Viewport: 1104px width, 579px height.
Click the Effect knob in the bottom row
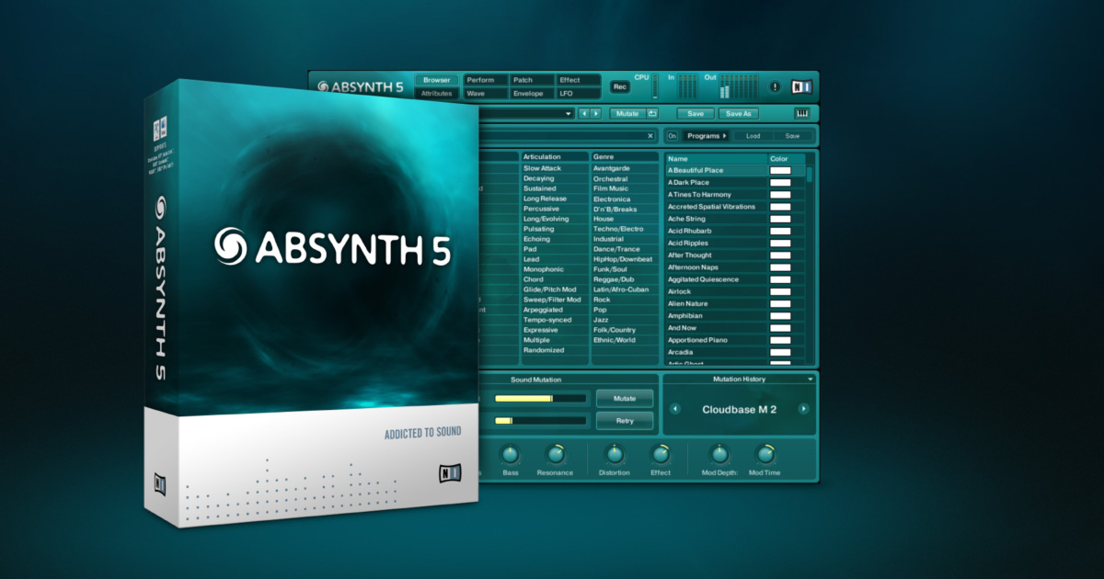661,454
